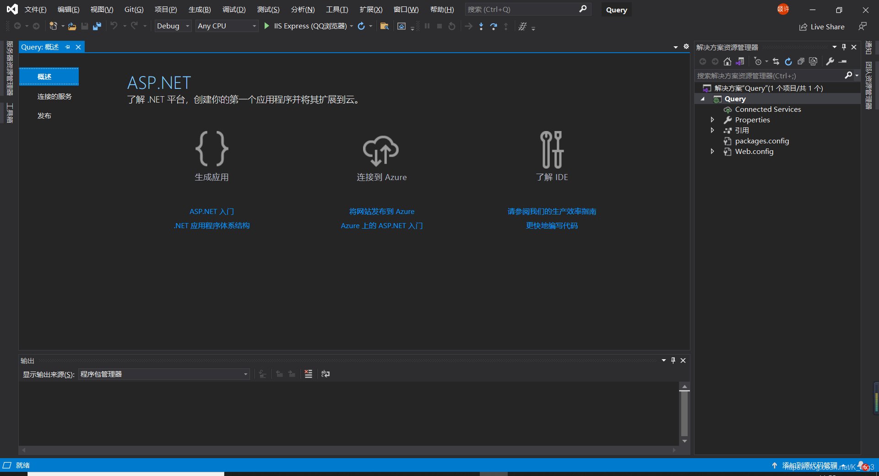
Task: Switch views icon in Solution Explorer
Action: 740,61
